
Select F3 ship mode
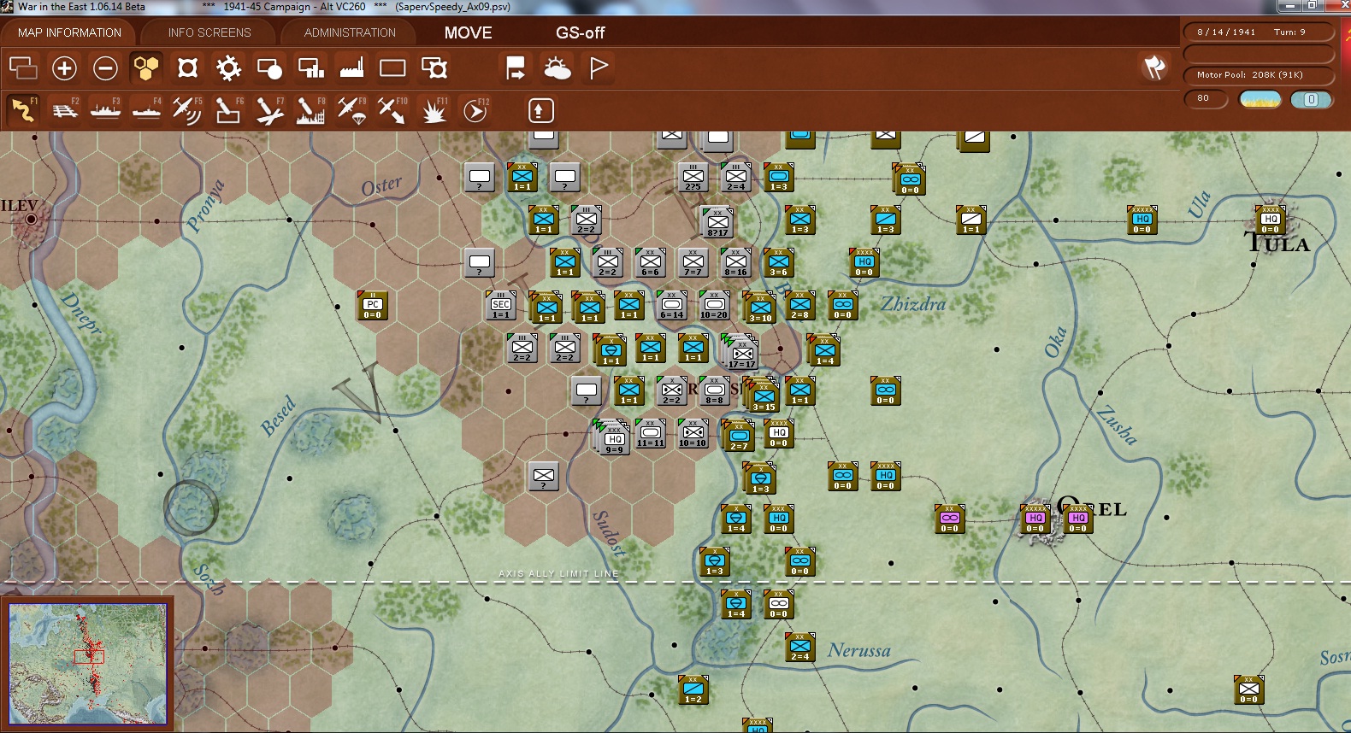[x=105, y=110]
